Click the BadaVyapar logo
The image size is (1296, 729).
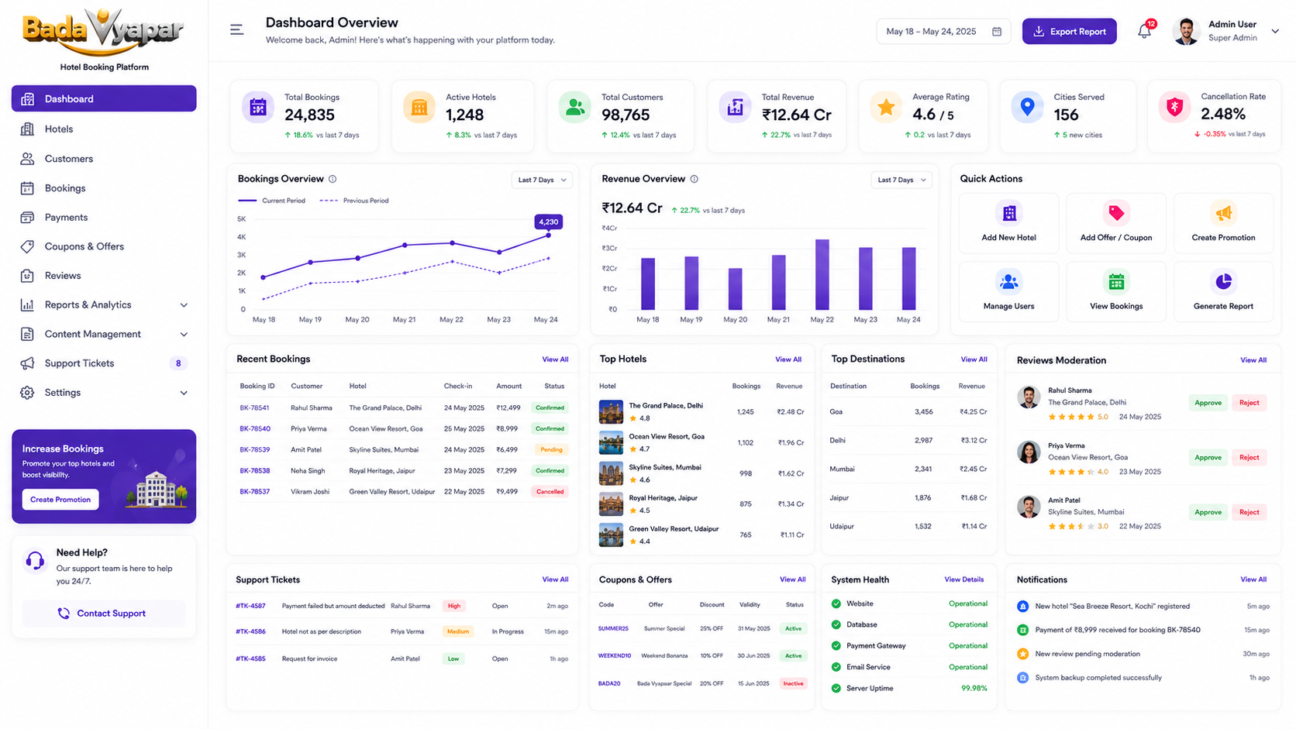point(104,32)
